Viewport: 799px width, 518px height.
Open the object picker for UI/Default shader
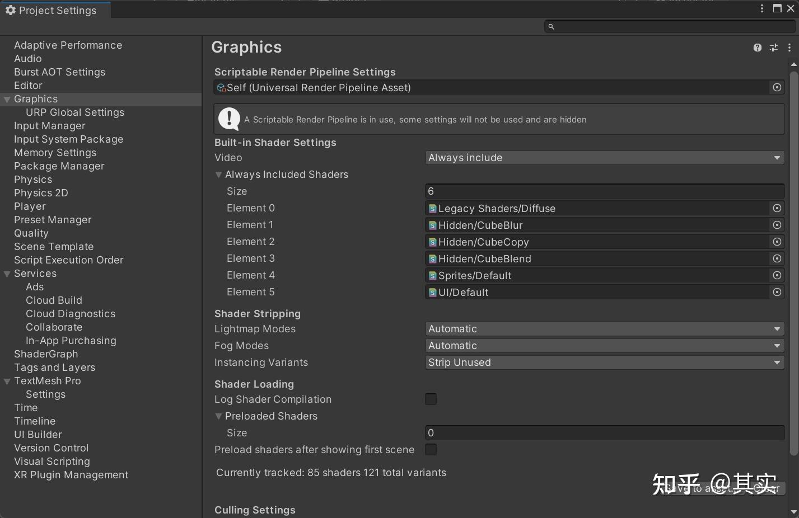(x=777, y=292)
